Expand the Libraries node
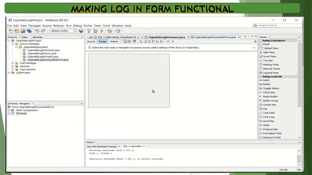 point(13,66)
